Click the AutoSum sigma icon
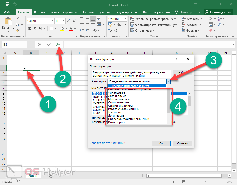Image resolution: width=237 pixels, height=185 pixels. [211, 19]
